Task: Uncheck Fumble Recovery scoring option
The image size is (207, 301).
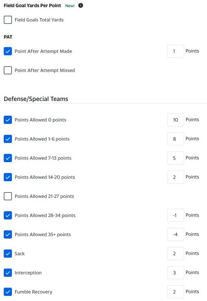Action: click(x=8, y=292)
